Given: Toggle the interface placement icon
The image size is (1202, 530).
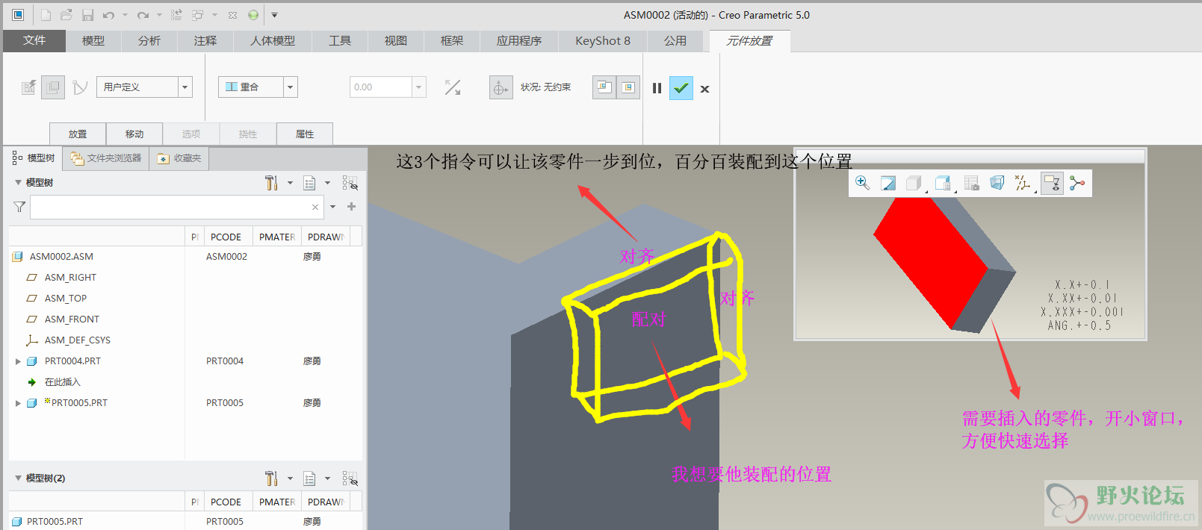Looking at the screenshot, I should point(28,87).
